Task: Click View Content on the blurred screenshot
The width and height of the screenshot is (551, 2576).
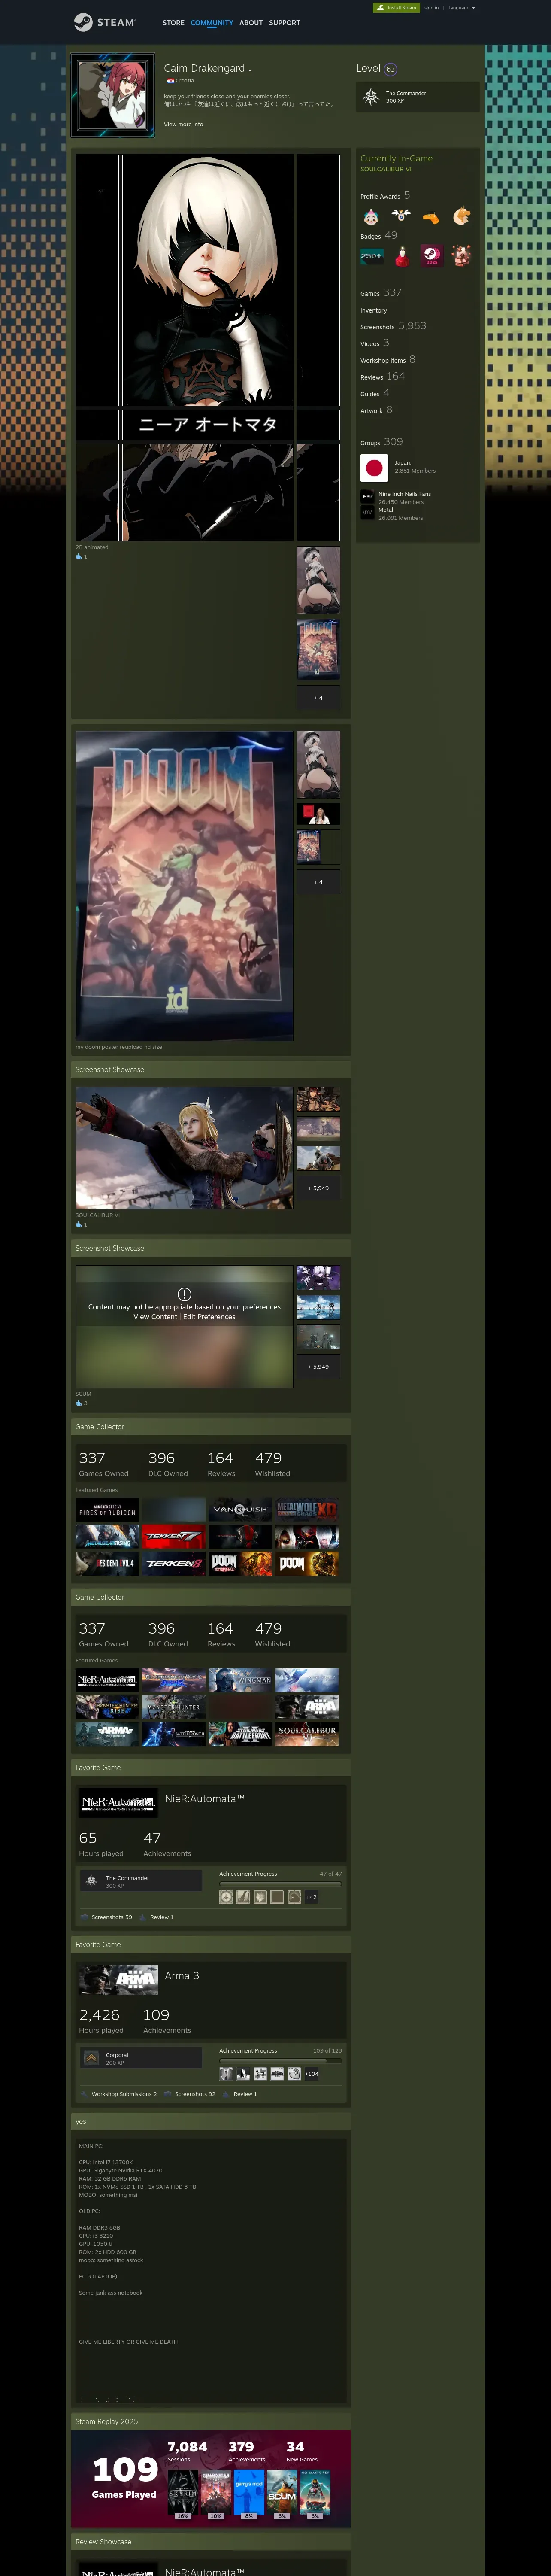Action: (155, 1317)
